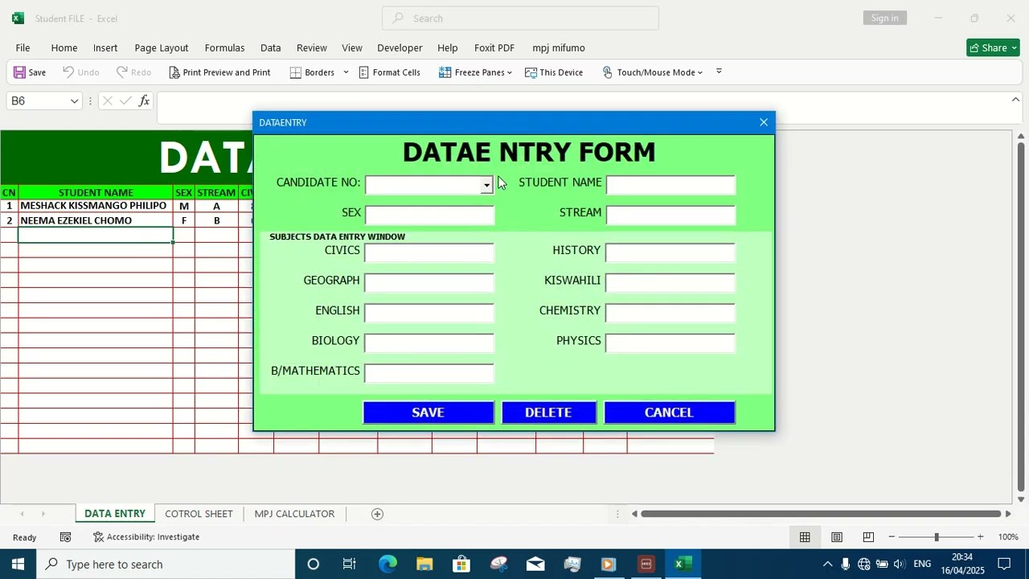Click This Device toolbar button

tap(554, 72)
